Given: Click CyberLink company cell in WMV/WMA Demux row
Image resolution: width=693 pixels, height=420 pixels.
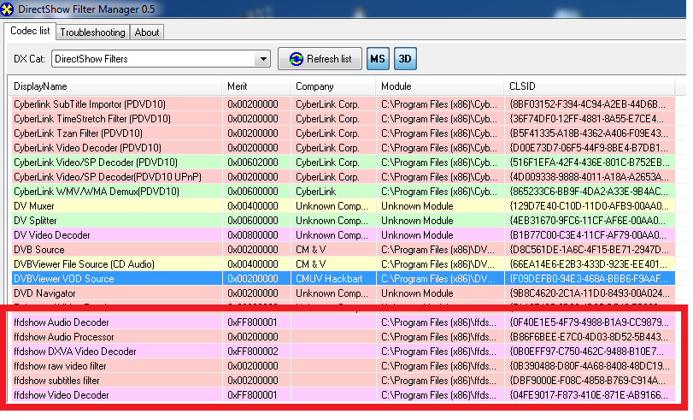Looking at the screenshot, I should [x=316, y=192].
